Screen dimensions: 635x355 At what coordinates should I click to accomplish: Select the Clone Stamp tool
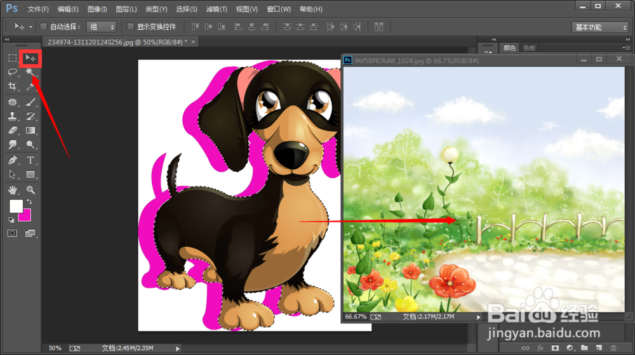[13, 116]
